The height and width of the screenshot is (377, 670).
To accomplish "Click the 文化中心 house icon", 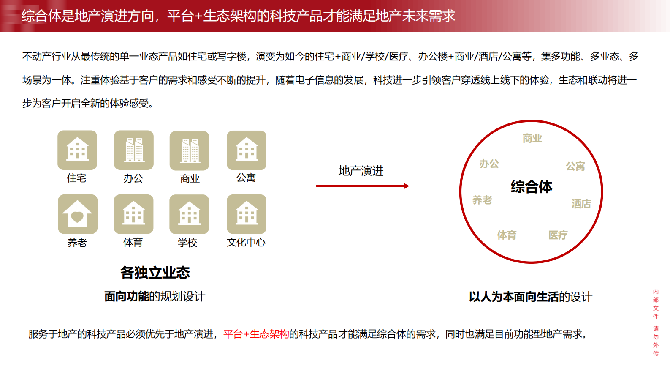I will click(247, 214).
